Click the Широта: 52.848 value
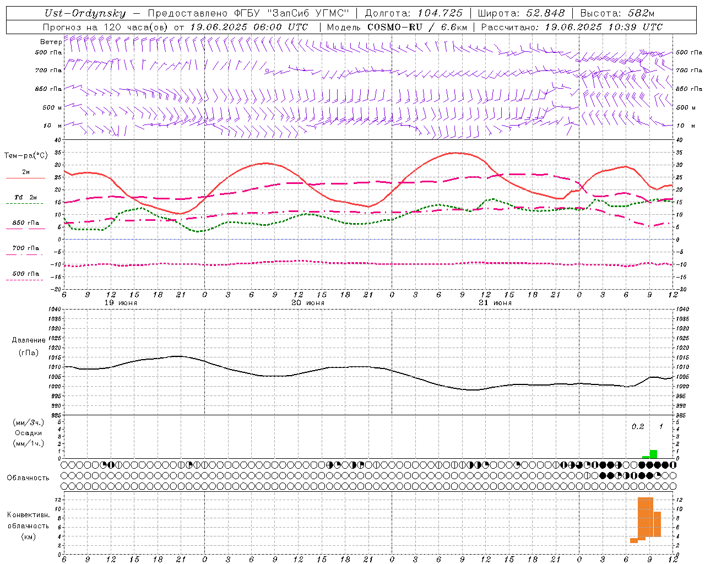The image size is (705, 564). tap(521, 14)
